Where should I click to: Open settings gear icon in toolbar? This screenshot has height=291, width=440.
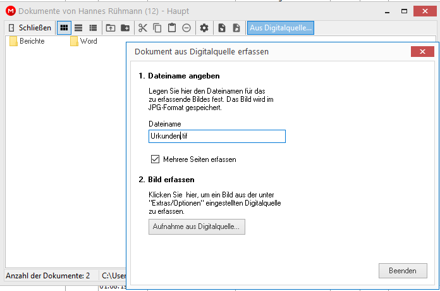[204, 28]
